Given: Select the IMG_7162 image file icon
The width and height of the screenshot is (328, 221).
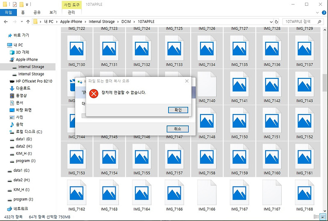Looking at the screenshot, I should [77, 193].
